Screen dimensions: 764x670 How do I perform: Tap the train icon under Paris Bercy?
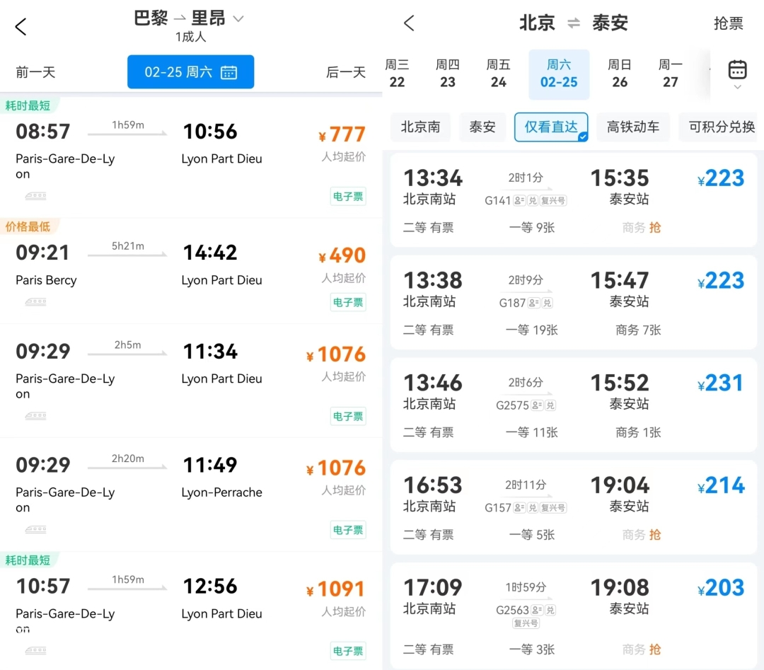pyautogui.click(x=35, y=301)
